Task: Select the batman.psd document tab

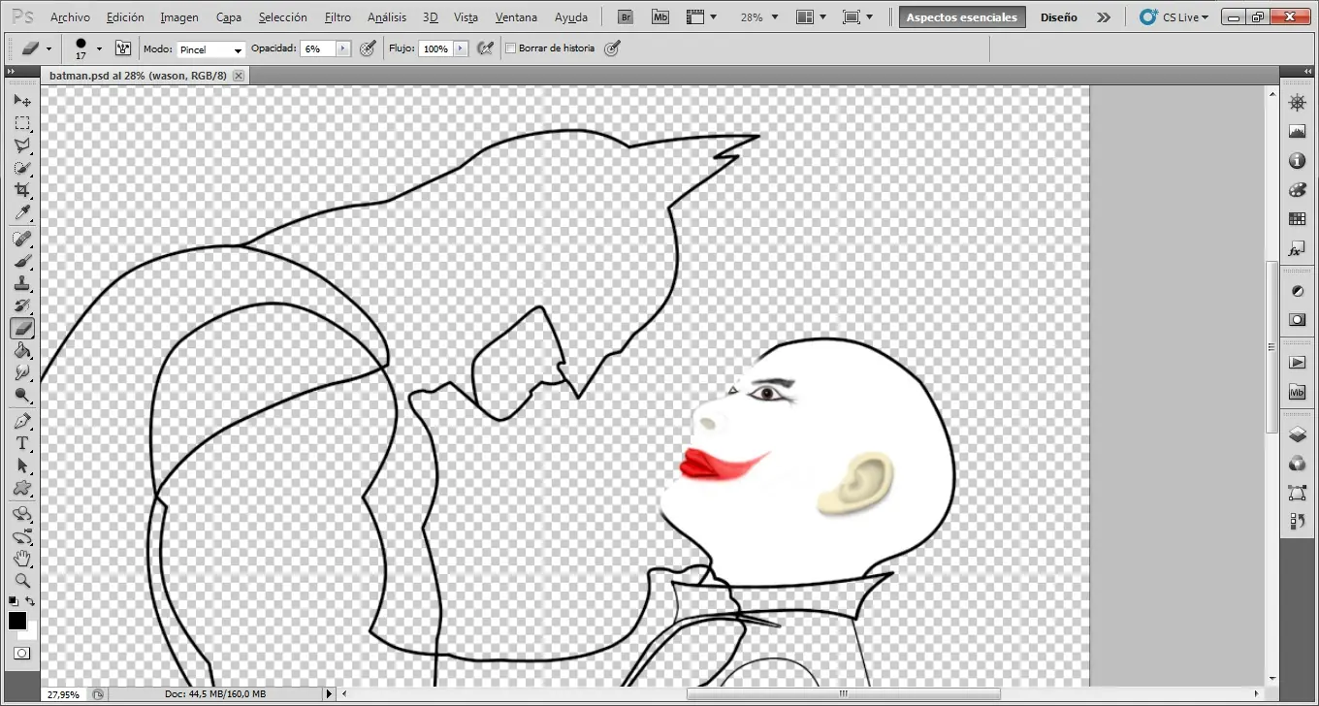Action: click(x=136, y=75)
